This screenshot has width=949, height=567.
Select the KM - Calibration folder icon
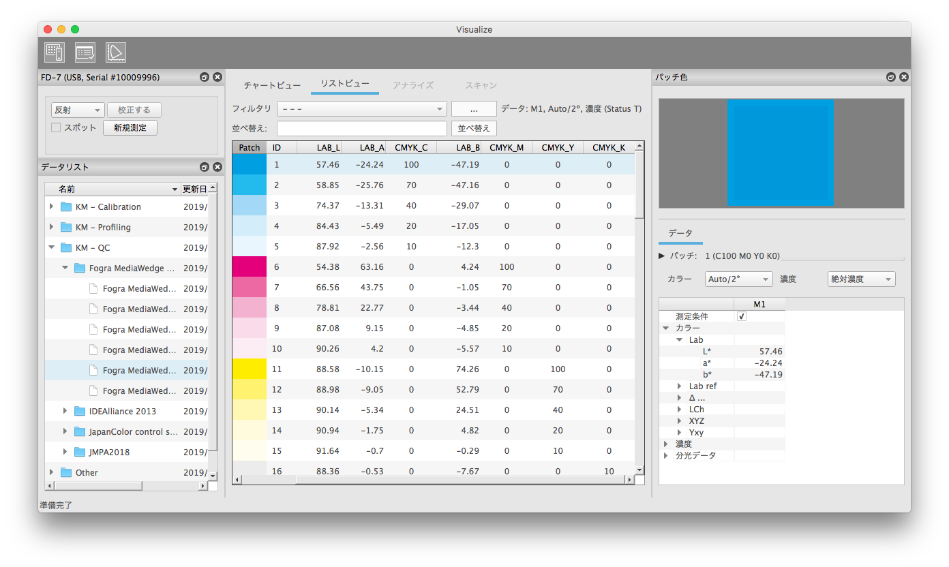pos(66,207)
